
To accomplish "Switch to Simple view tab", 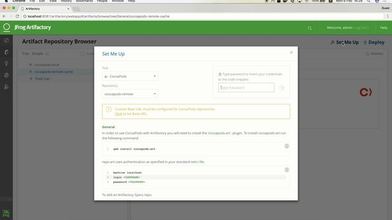I will [37, 54].
